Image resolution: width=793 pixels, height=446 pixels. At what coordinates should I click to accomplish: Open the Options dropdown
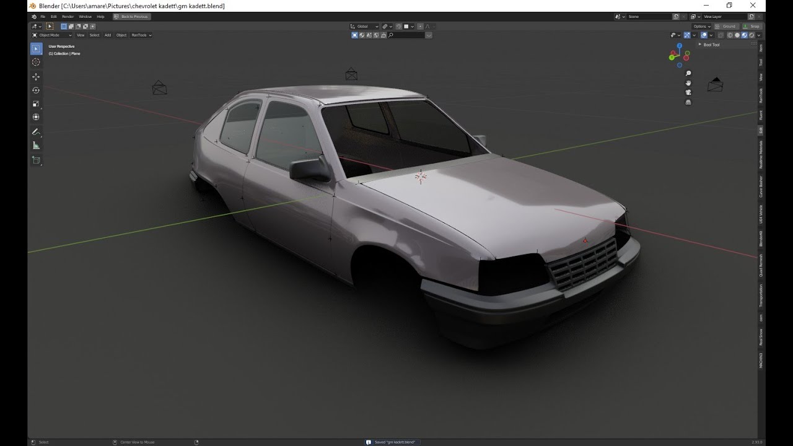[x=701, y=27]
